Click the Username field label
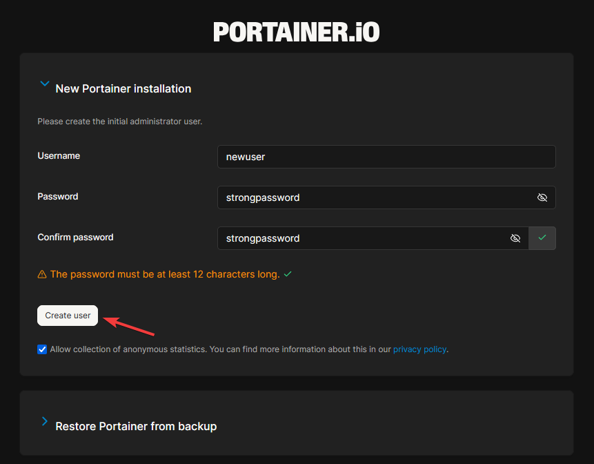The image size is (594, 464). (x=59, y=156)
